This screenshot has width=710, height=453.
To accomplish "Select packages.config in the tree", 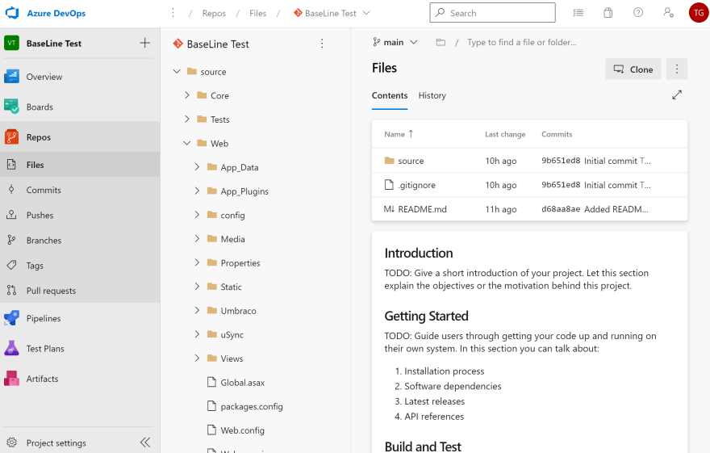I will click(x=251, y=406).
